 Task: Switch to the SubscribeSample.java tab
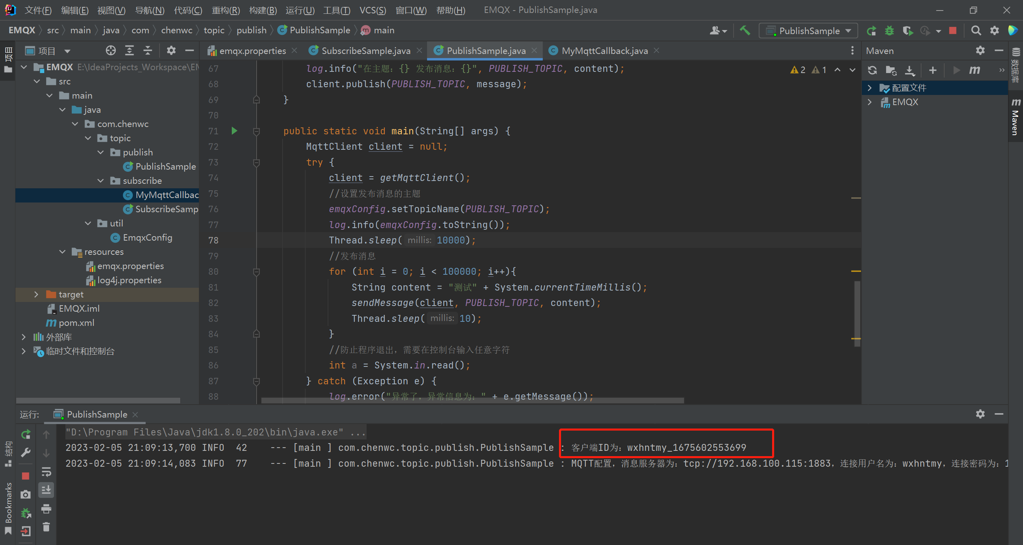point(366,51)
